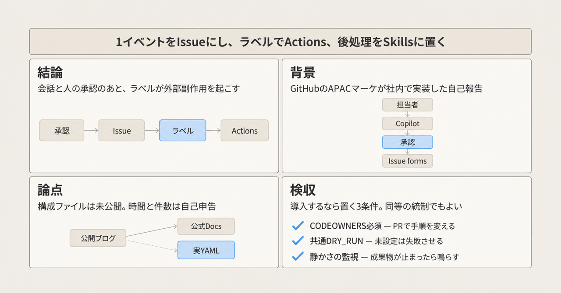Click the 結論 heading
561x293 pixels.
[50, 72]
